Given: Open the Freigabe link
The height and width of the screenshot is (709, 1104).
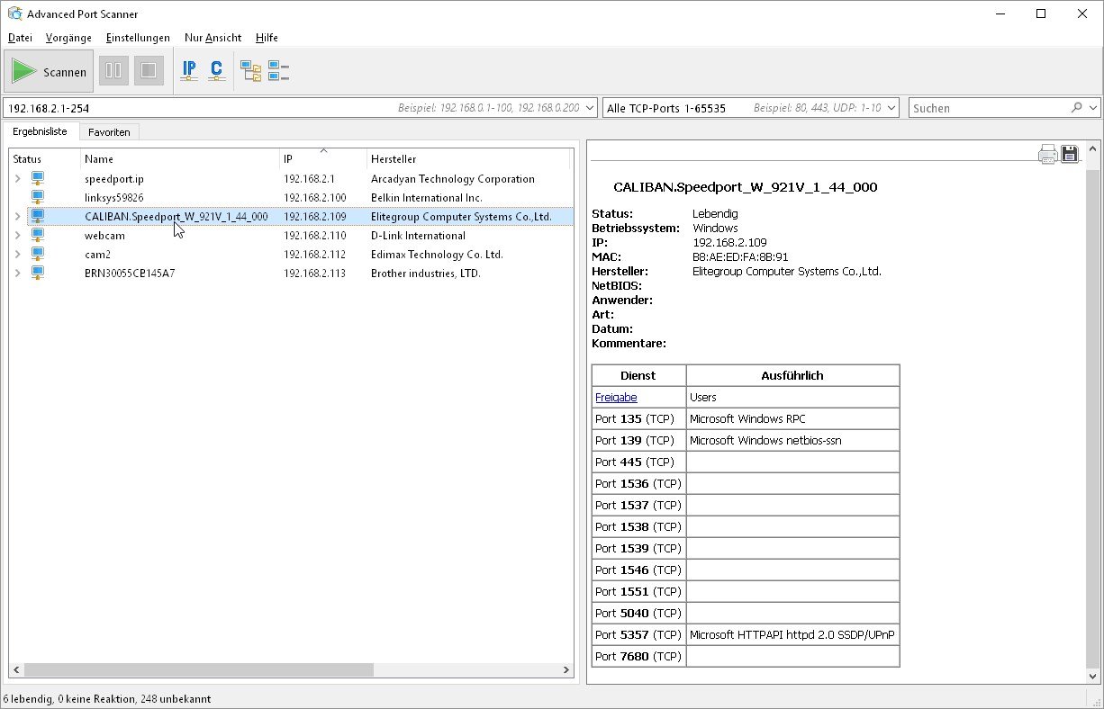Looking at the screenshot, I should point(616,397).
